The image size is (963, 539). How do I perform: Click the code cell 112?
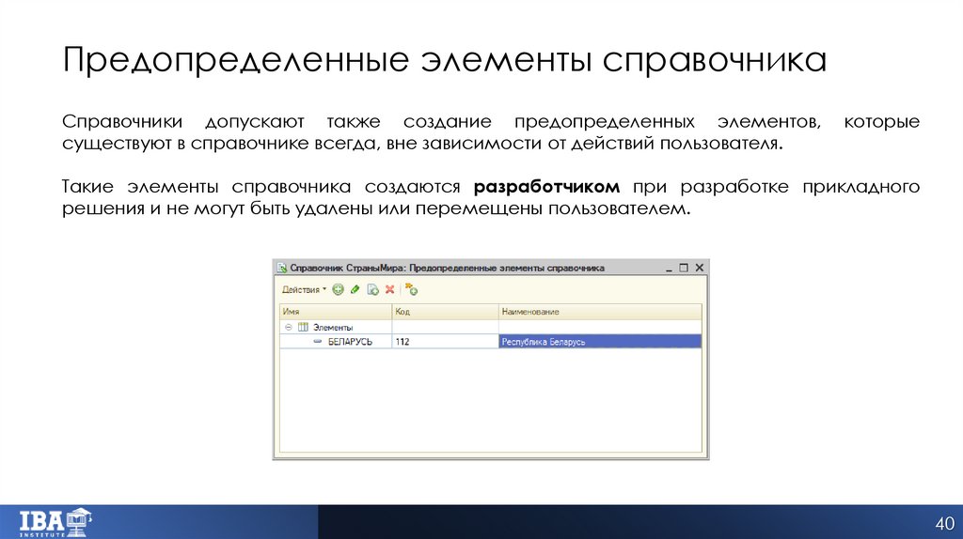coord(445,342)
